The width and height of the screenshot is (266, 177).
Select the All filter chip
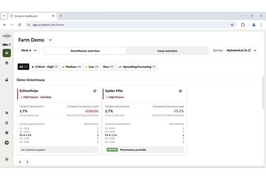pyautogui.click(x=23, y=67)
